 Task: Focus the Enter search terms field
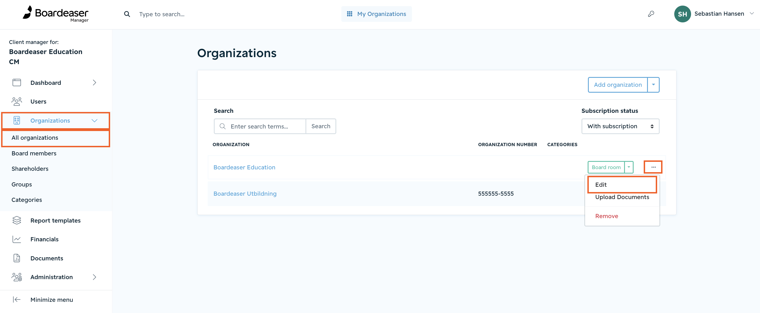[x=259, y=127]
